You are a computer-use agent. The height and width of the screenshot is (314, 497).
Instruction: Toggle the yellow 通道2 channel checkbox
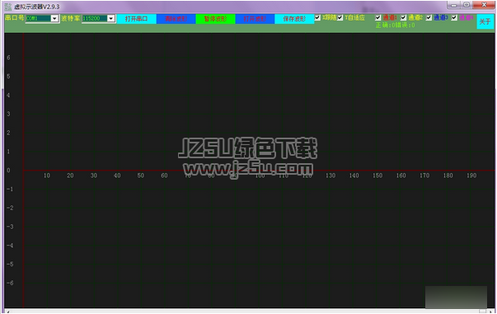(x=404, y=18)
